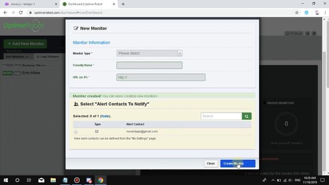Click Add New Monitor button
Screen dimensions: 329x185
click(x=25, y=44)
